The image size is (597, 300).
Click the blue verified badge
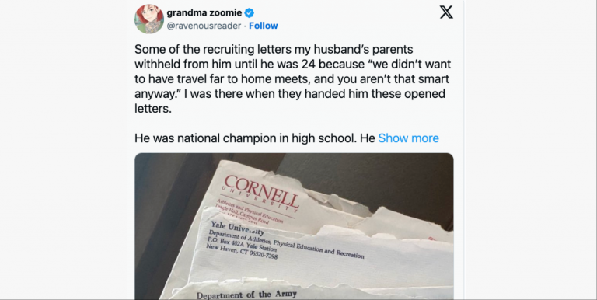249,13
